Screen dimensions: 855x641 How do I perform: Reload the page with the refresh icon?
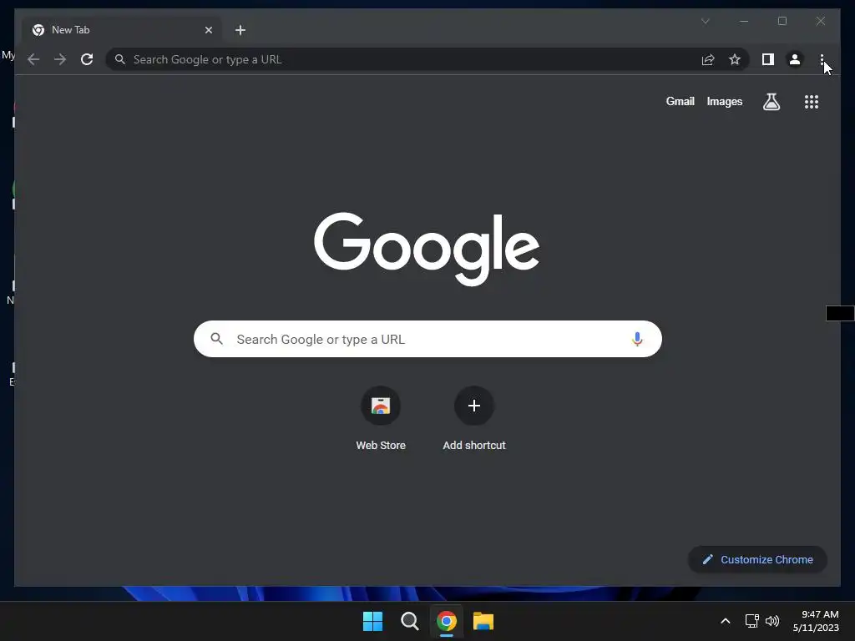tap(87, 59)
